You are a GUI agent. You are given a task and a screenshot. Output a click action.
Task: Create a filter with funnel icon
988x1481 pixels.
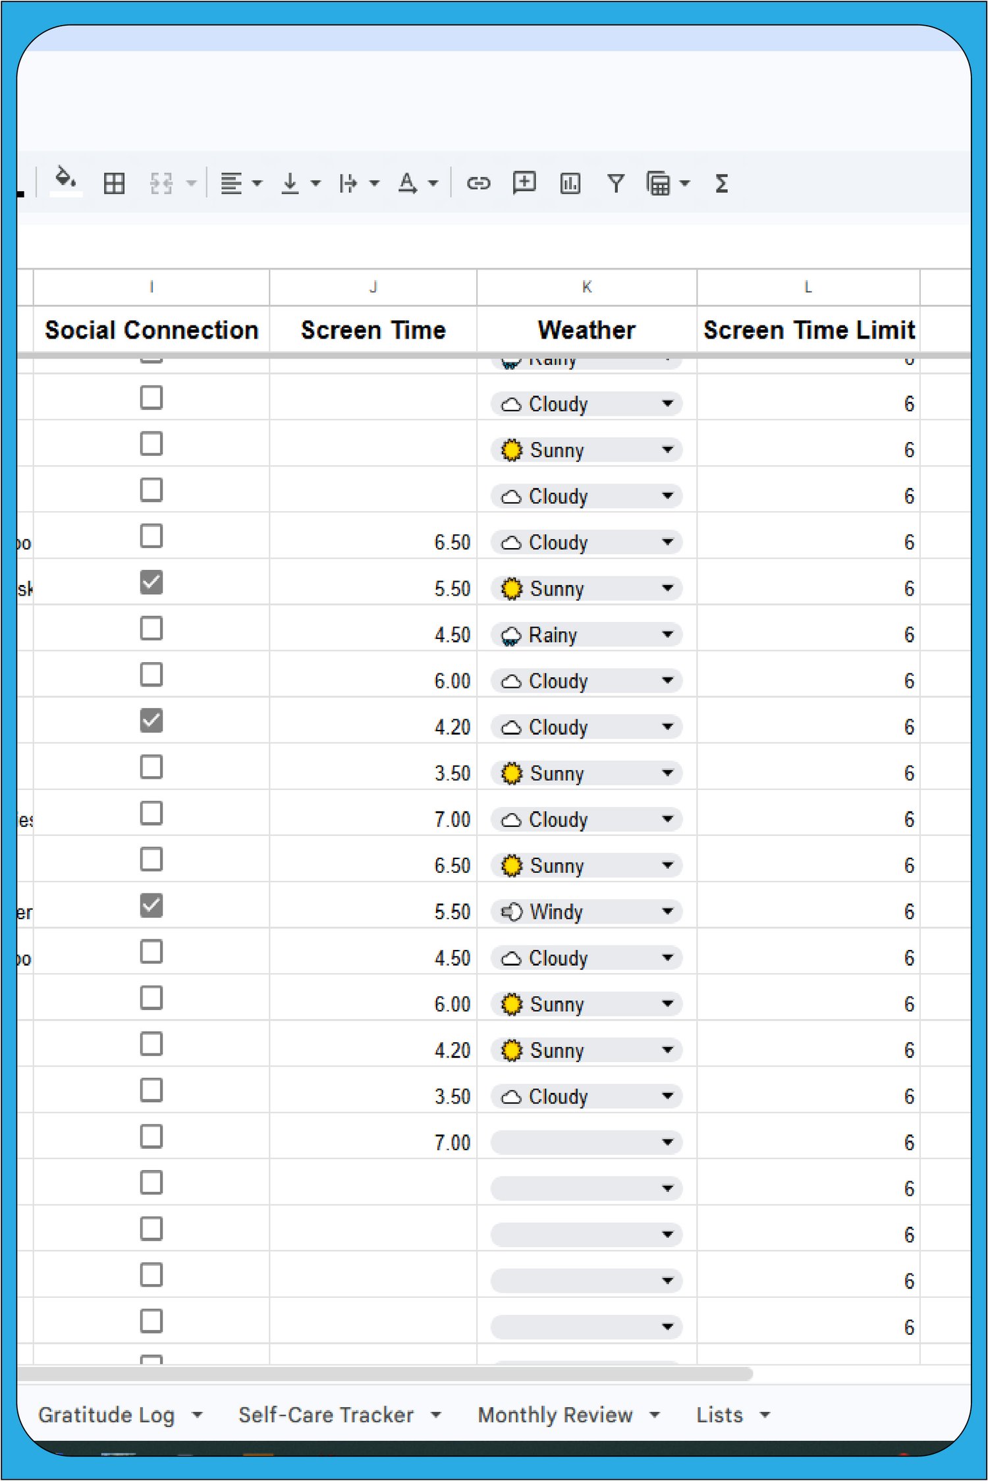[x=615, y=183]
